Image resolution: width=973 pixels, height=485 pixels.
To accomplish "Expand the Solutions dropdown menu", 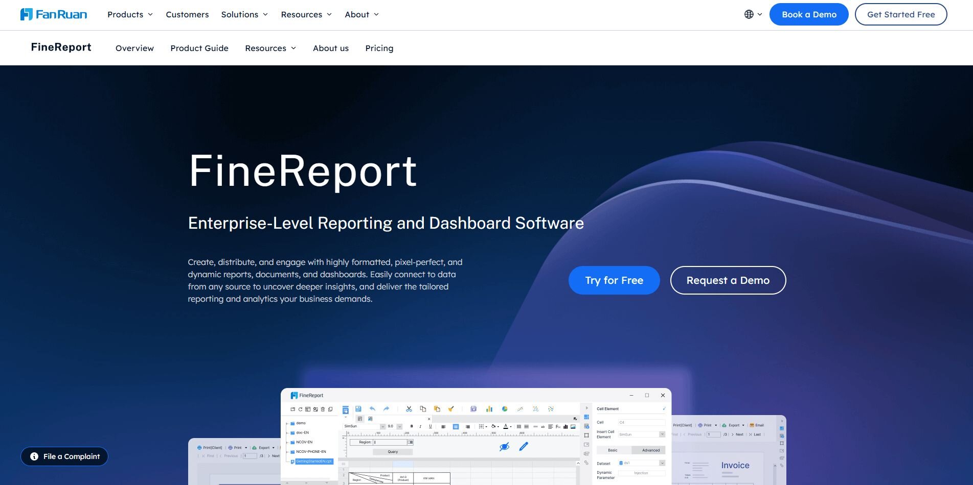I will [x=244, y=14].
